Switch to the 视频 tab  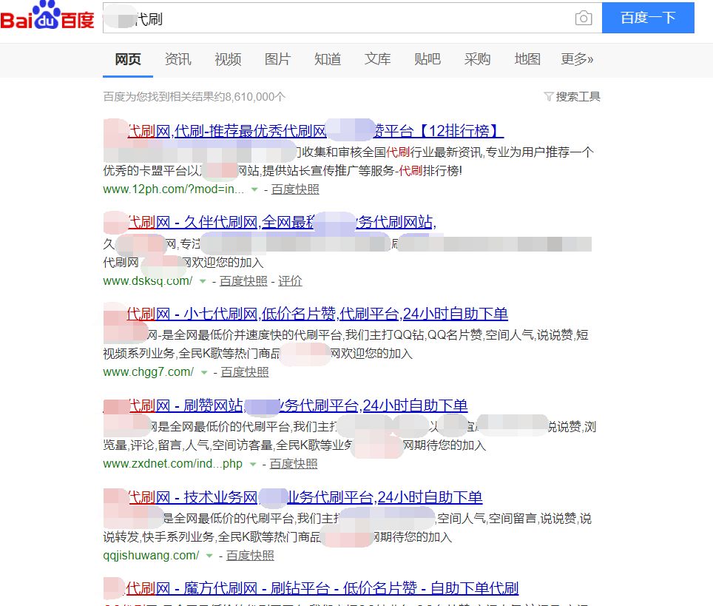point(228,59)
